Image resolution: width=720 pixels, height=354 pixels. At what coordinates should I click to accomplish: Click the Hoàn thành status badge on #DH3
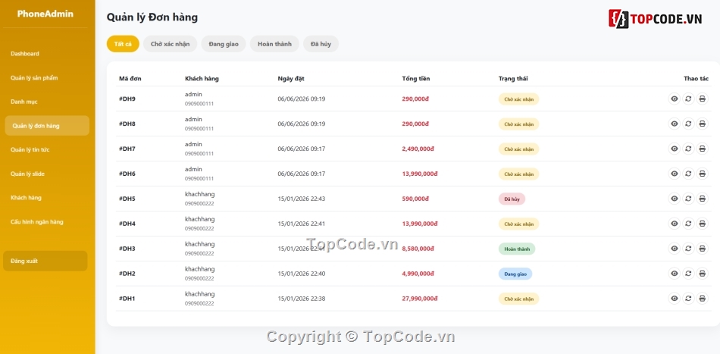click(x=517, y=249)
